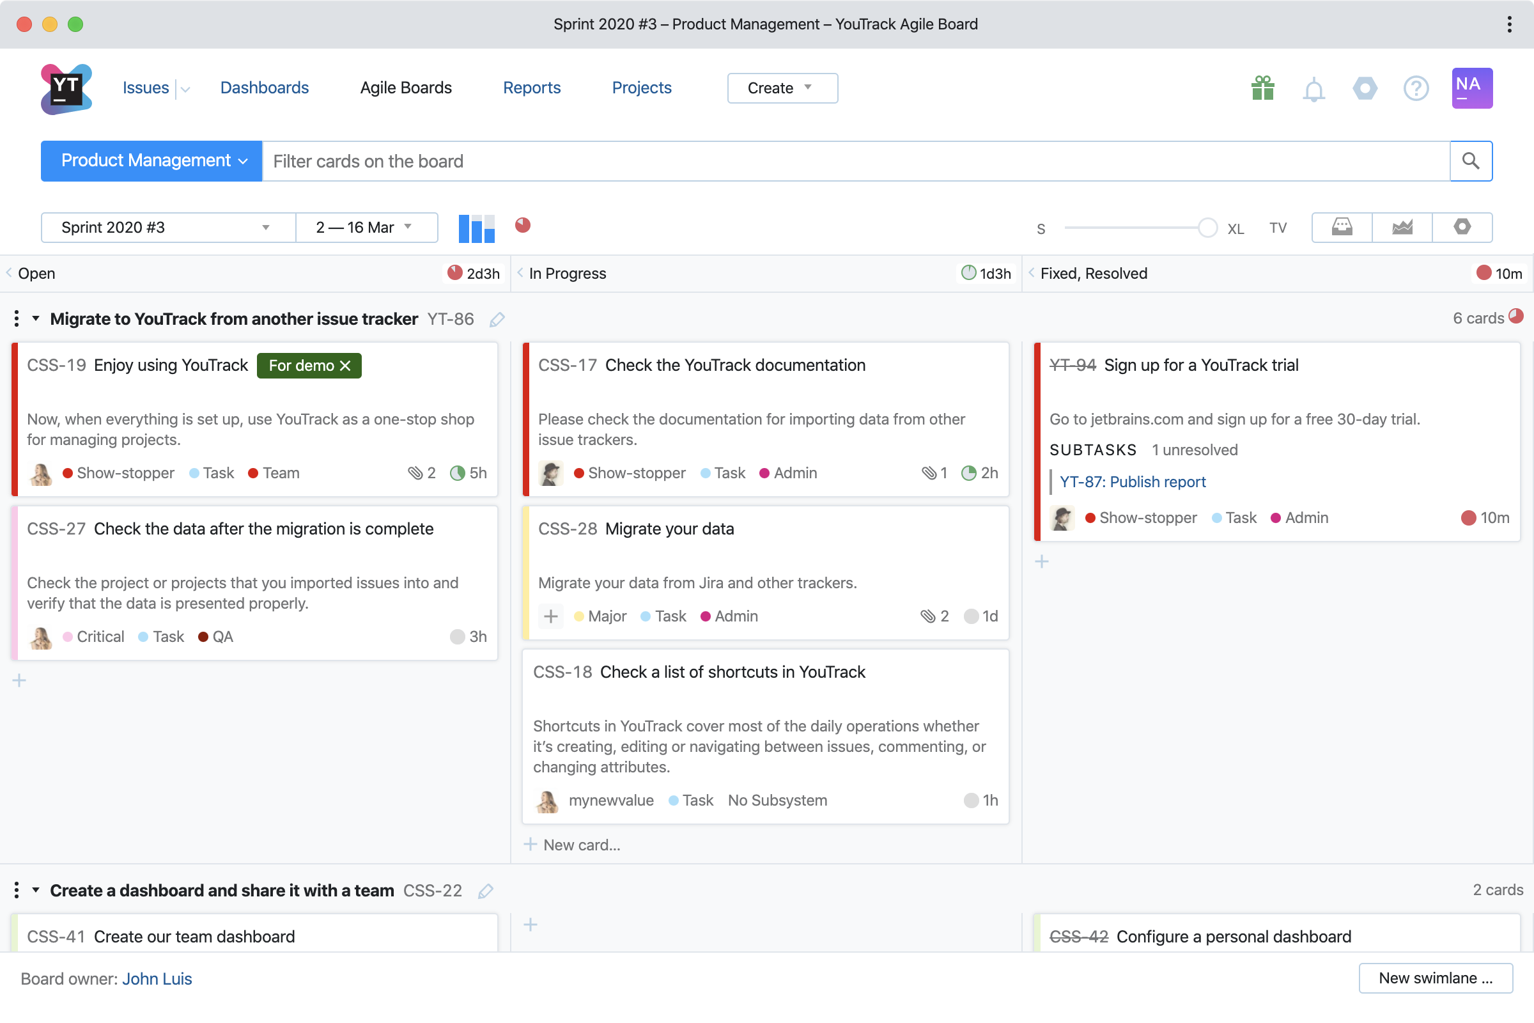Open the CSS-42 Configure a personal dashboard card
Viewport: 1534px width, 1023px height.
tap(1234, 937)
